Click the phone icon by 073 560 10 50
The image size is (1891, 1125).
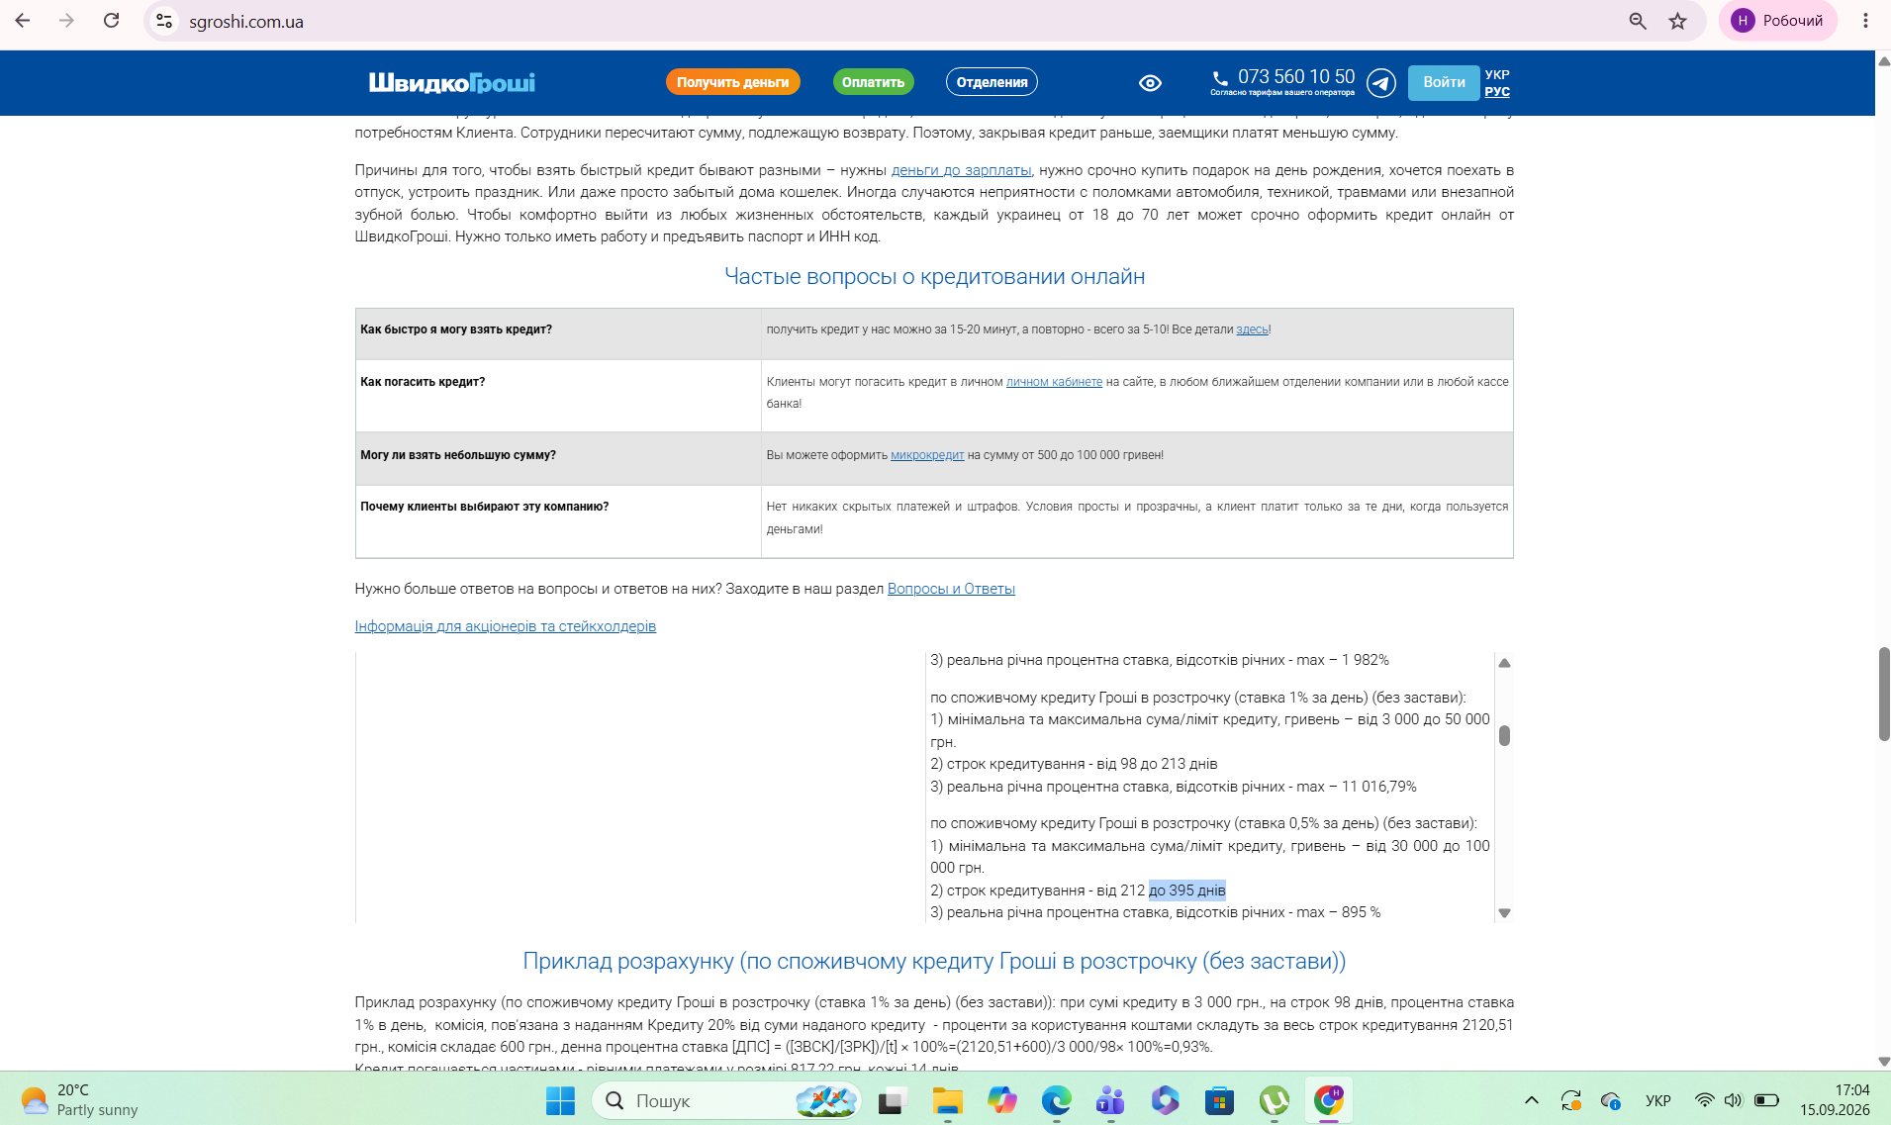tap(1220, 77)
